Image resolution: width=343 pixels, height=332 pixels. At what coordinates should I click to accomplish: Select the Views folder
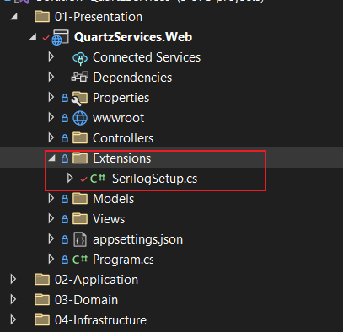coord(109,219)
